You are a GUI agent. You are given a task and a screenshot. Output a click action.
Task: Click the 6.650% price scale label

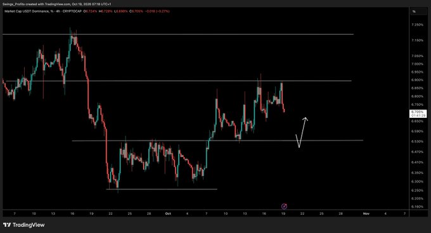[417, 121]
